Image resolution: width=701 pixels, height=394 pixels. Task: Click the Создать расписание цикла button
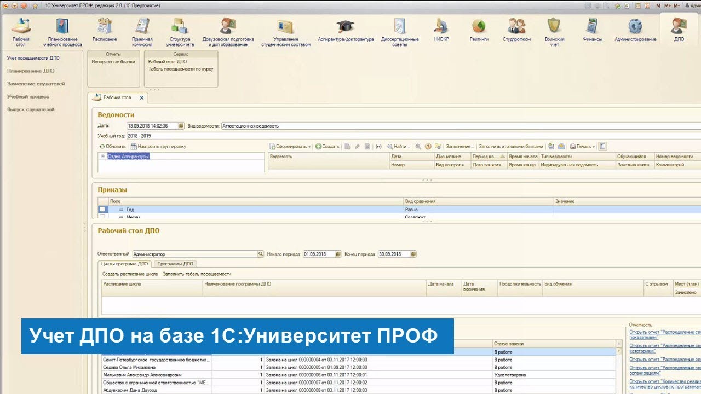click(130, 274)
